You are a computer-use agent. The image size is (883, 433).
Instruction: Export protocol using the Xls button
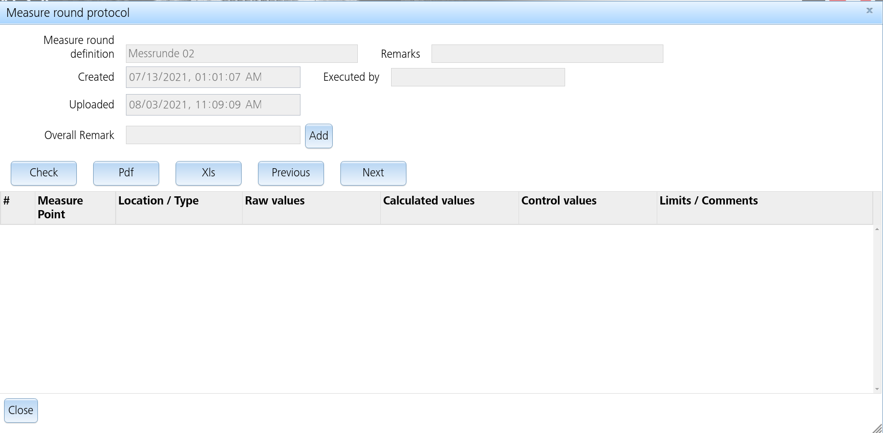208,173
